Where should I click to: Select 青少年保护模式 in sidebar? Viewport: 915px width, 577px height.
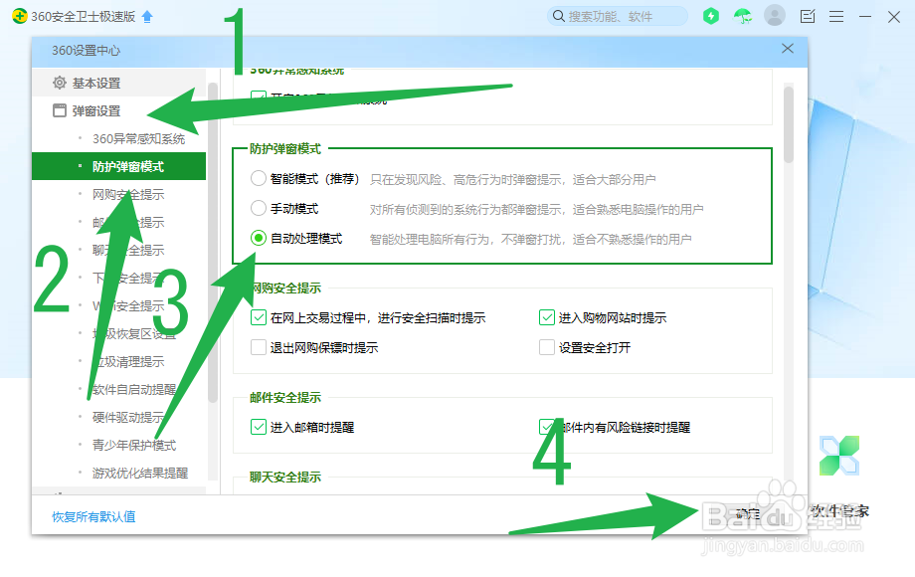point(118,445)
